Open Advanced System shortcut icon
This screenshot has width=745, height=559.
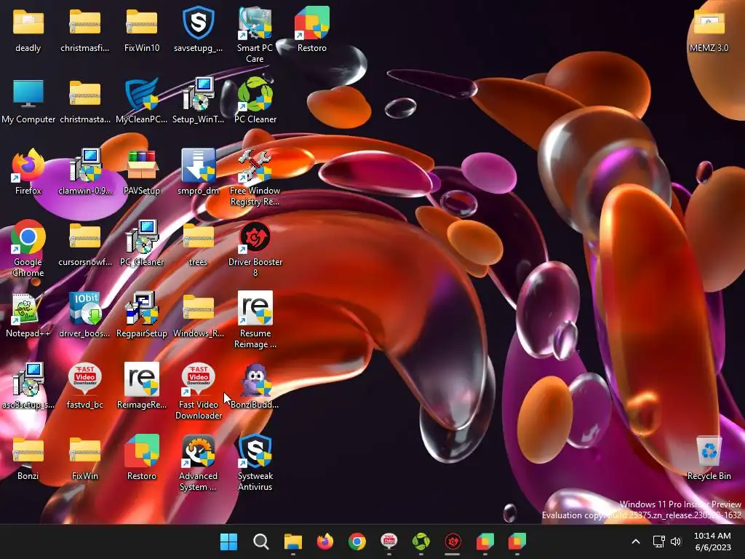coord(198,450)
